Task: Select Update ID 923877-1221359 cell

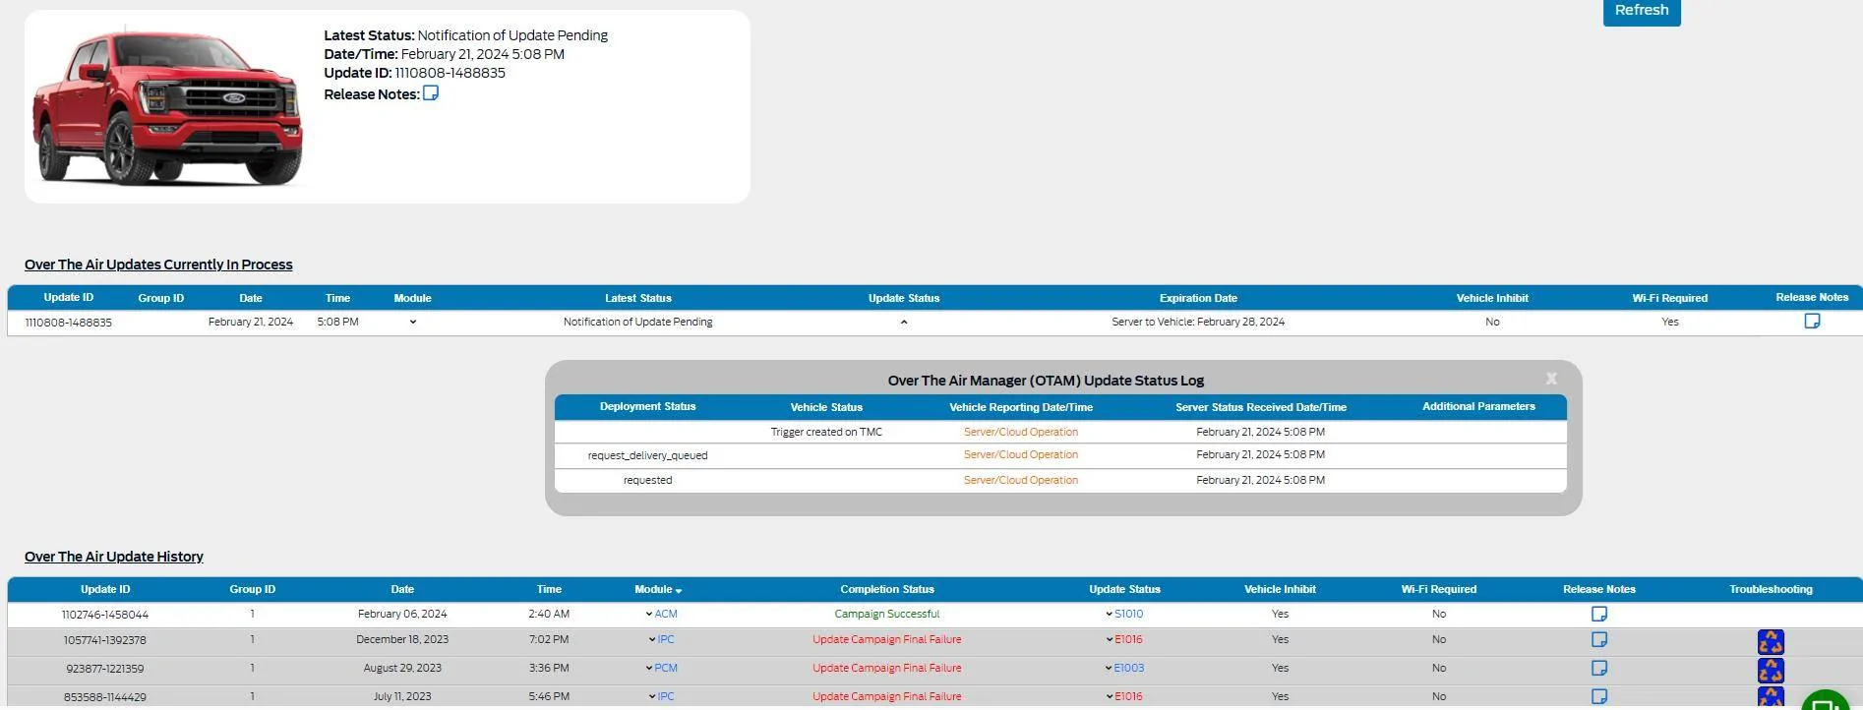Action: click(105, 669)
